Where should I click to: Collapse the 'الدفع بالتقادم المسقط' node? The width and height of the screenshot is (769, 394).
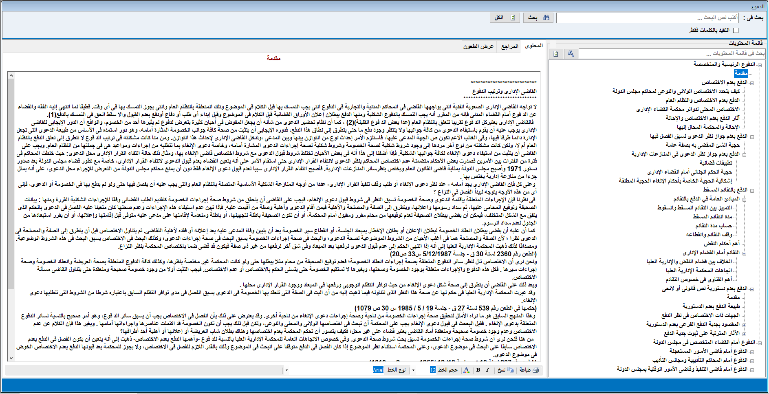tap(752, 190)
